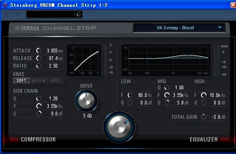Close the Channel Strip window
This screenshot has height=154, width=236.
pos(233,5)
